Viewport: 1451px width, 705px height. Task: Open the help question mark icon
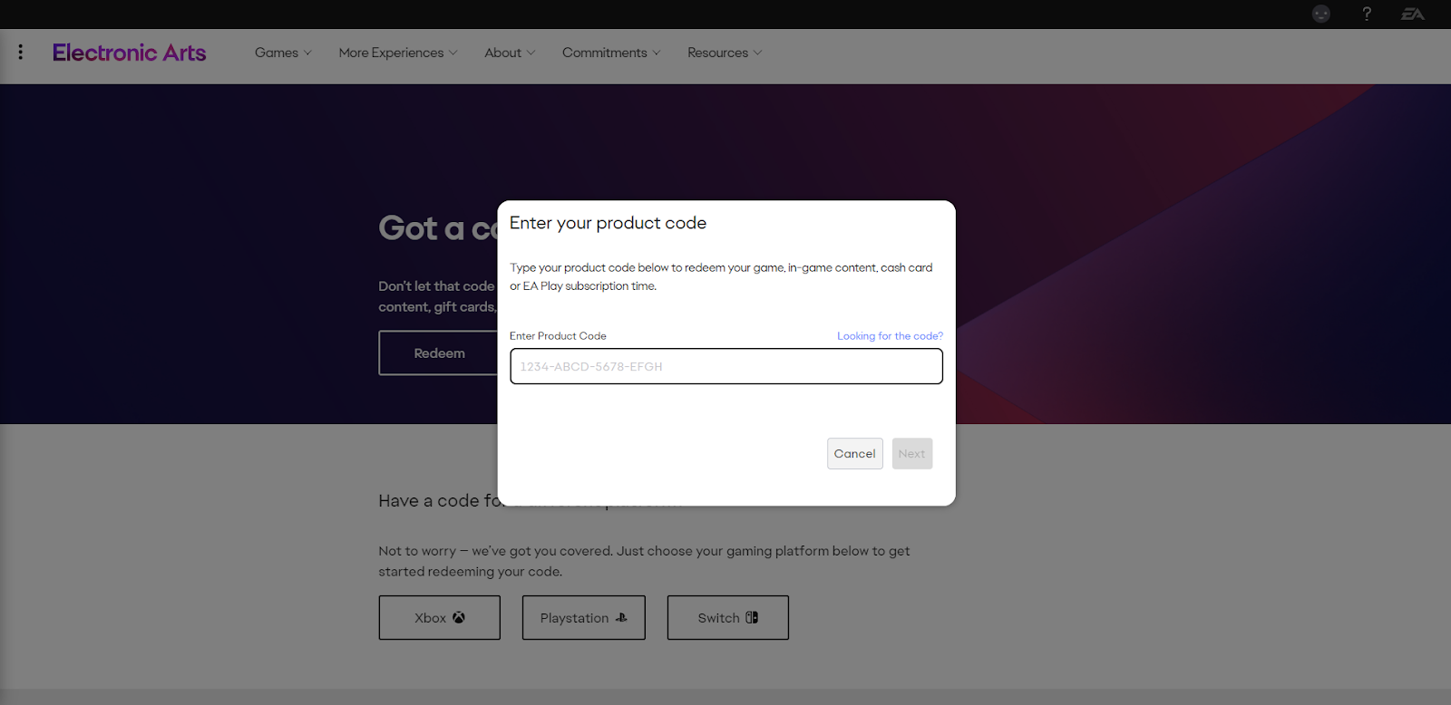coord(1367,14)
